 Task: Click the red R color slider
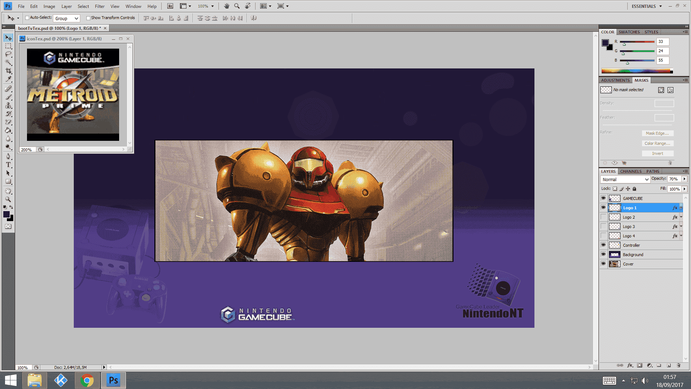(x=637, y=42)
